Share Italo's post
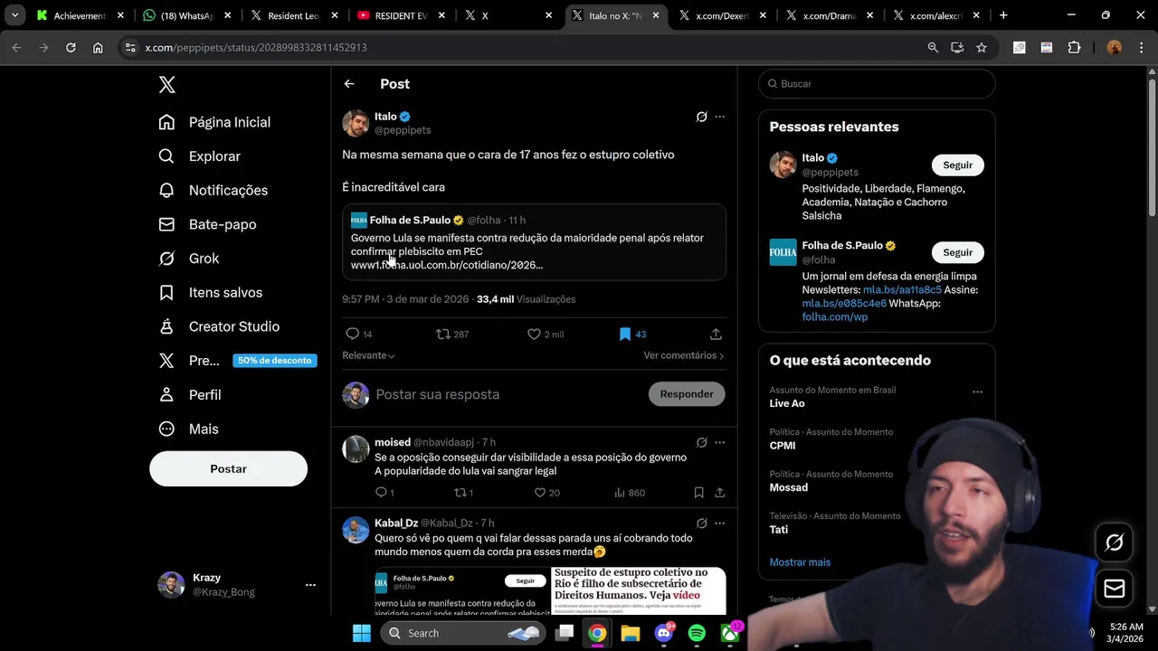Image resolution: width=1158 pixels, height=651 pixels. [x=716, y=334]
